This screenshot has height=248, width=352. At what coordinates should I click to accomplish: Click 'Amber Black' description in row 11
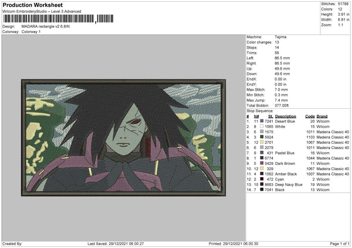[286, 174]
